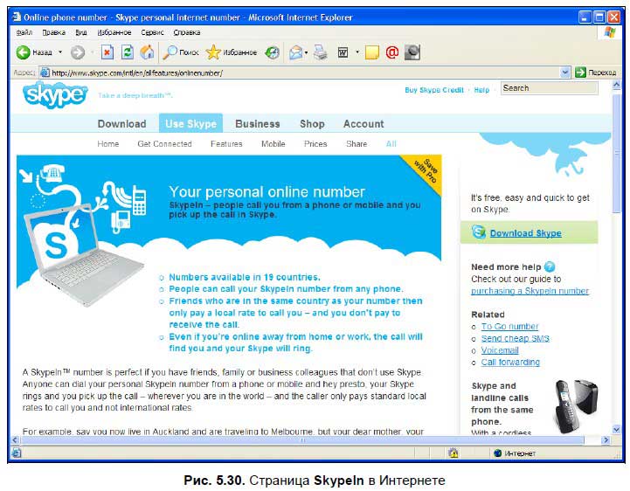
Task: Expand the Back button history dropdown arrow
Action: pyautogui.click(x=60, y=52)
